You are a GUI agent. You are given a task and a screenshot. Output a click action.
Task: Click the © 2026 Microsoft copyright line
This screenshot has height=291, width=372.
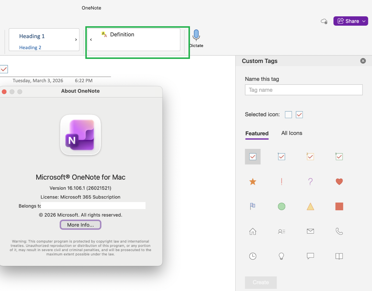[81, 215]
